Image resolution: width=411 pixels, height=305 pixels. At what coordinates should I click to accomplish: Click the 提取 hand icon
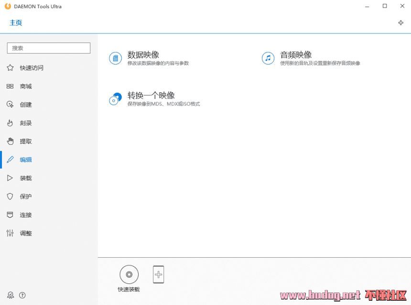(x=10, y=141)
